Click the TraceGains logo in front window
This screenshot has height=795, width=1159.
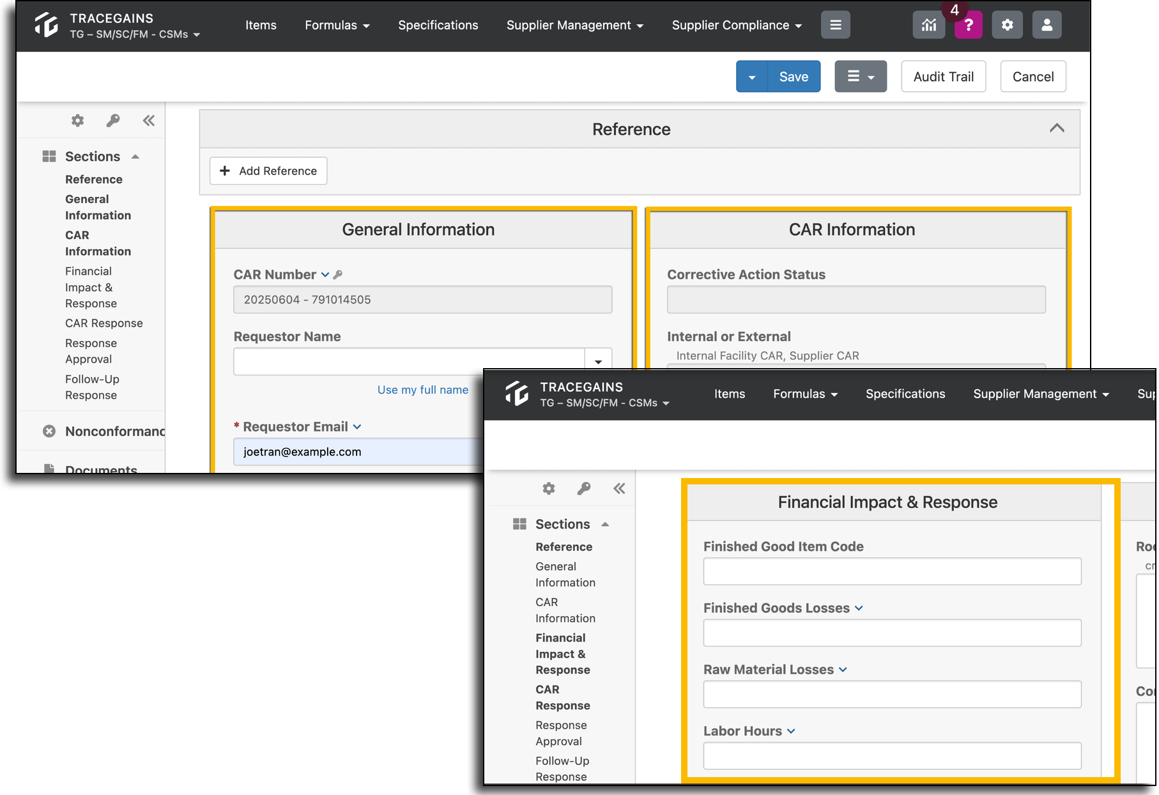coord(517,394)
